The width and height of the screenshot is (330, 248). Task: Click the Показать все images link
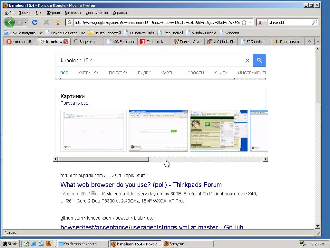74,103
